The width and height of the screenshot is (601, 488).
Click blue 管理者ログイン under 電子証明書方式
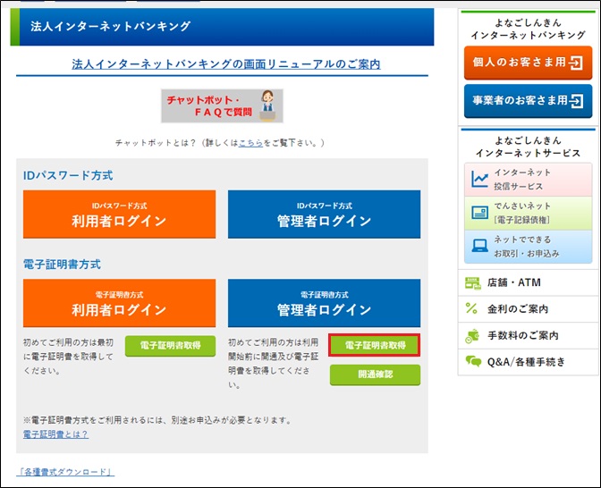[x=323, y=303]
